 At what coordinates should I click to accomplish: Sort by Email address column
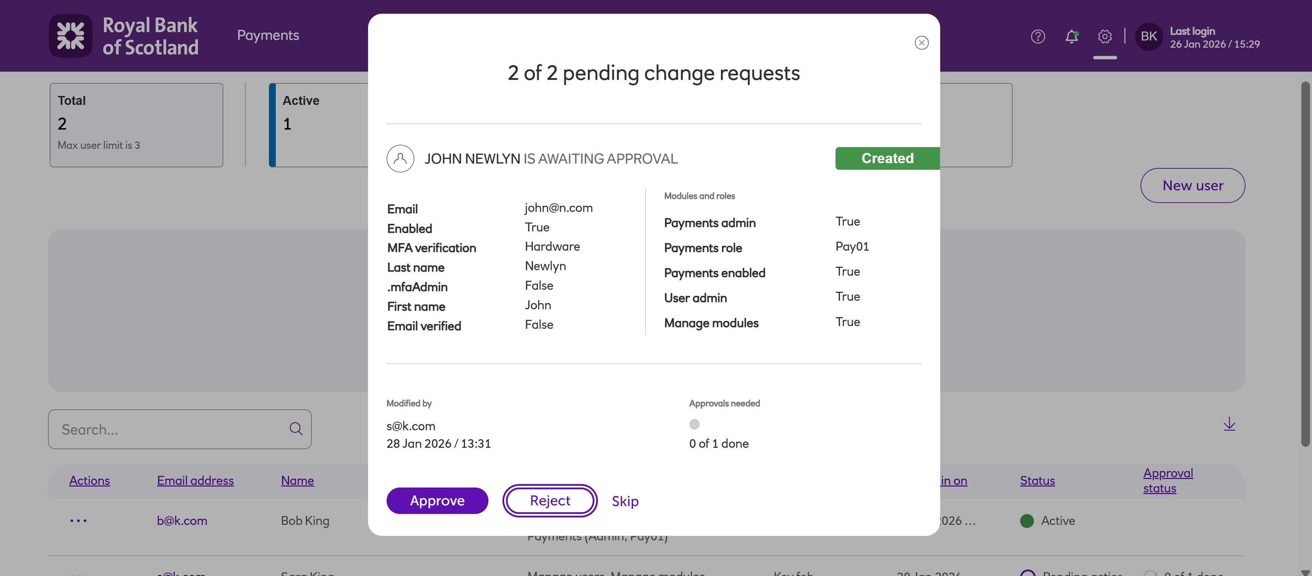(x=195, y=480)
